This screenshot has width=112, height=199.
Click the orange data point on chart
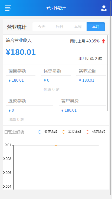[56, 145]
